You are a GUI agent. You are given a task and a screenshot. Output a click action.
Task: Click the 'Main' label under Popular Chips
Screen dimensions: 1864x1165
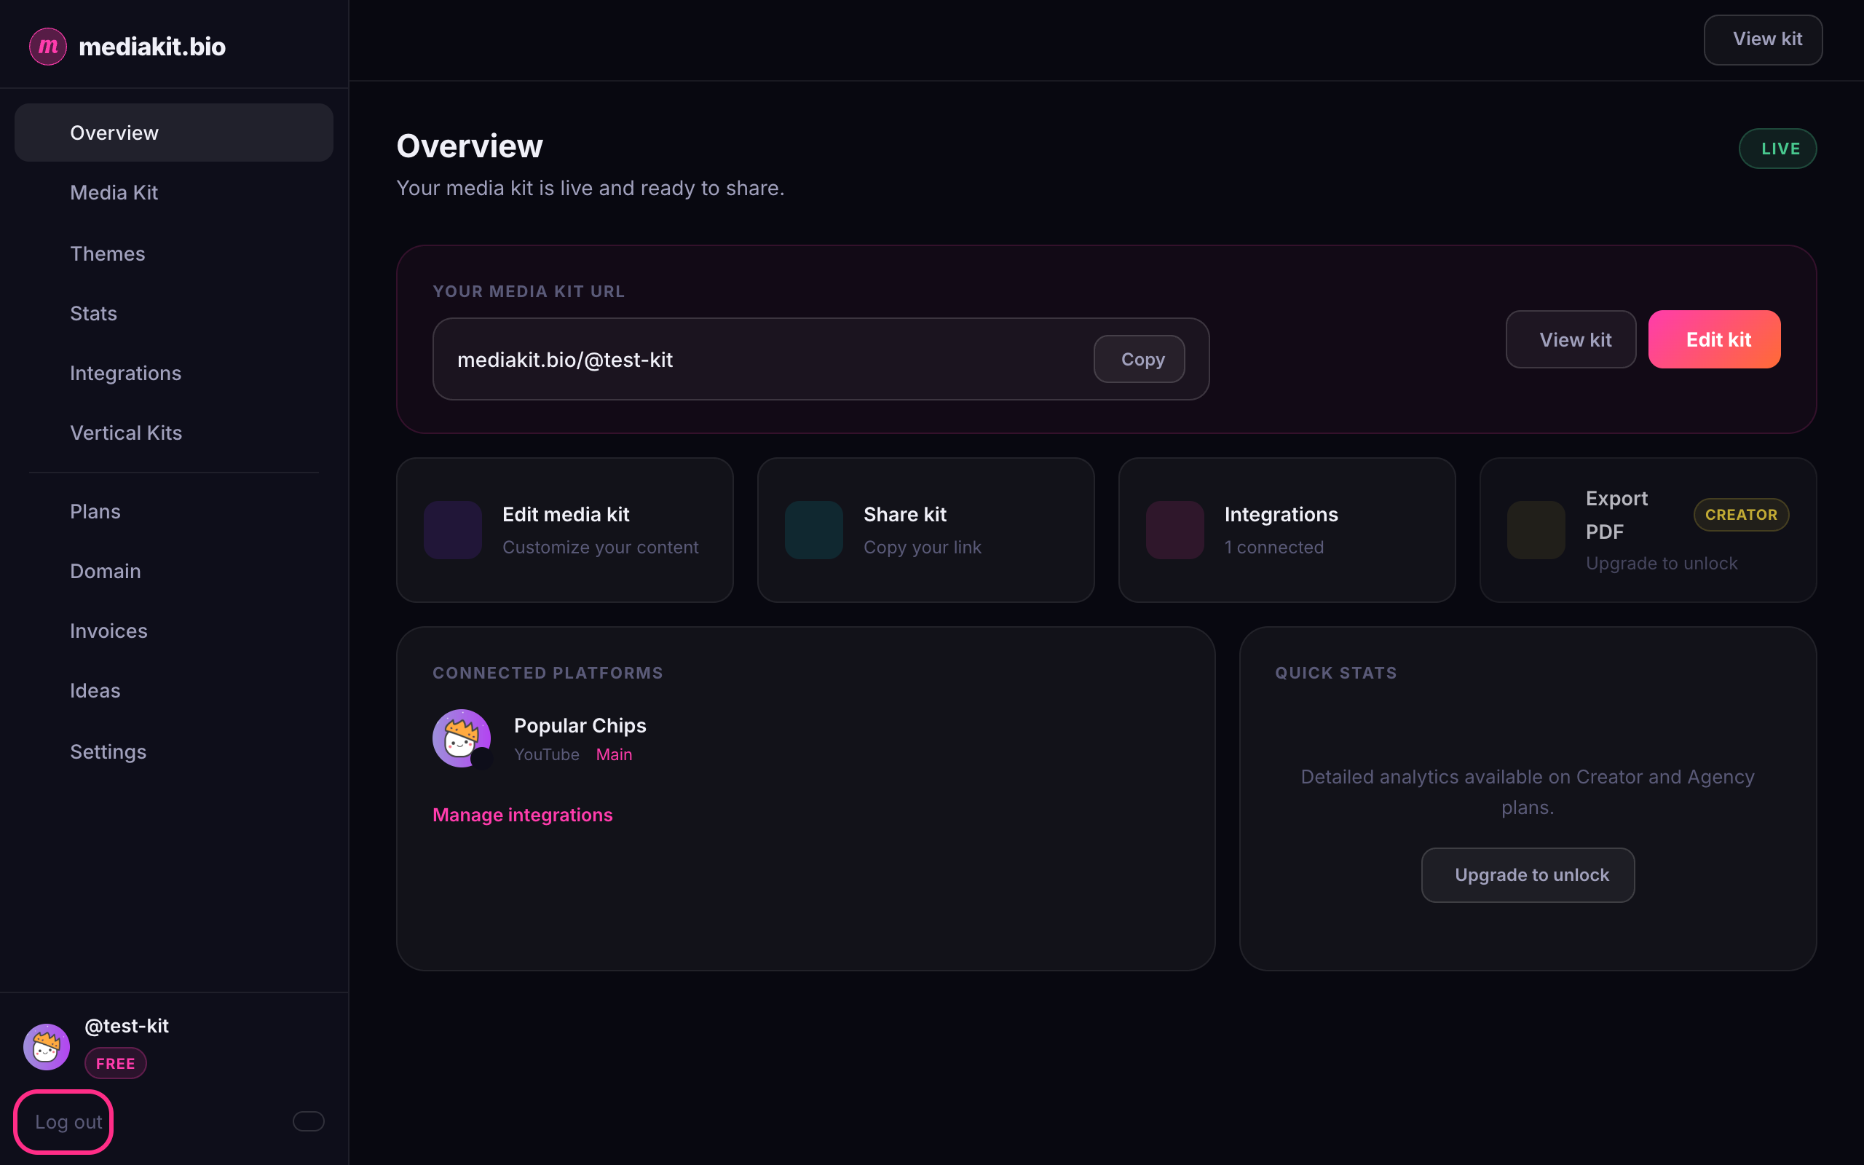click(614, 754)
